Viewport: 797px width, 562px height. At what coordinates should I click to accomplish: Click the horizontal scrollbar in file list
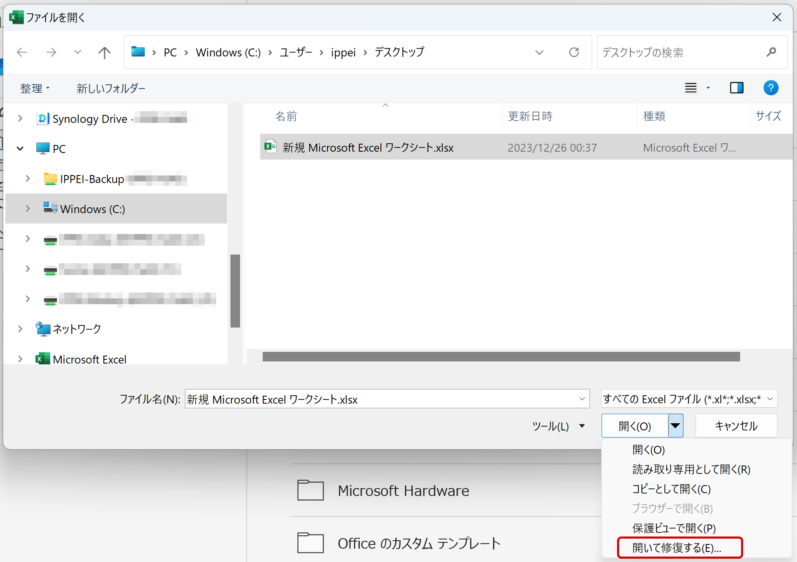(501, 356)
